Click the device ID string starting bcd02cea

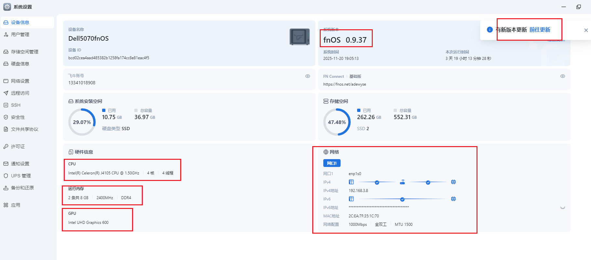point(109,58)
